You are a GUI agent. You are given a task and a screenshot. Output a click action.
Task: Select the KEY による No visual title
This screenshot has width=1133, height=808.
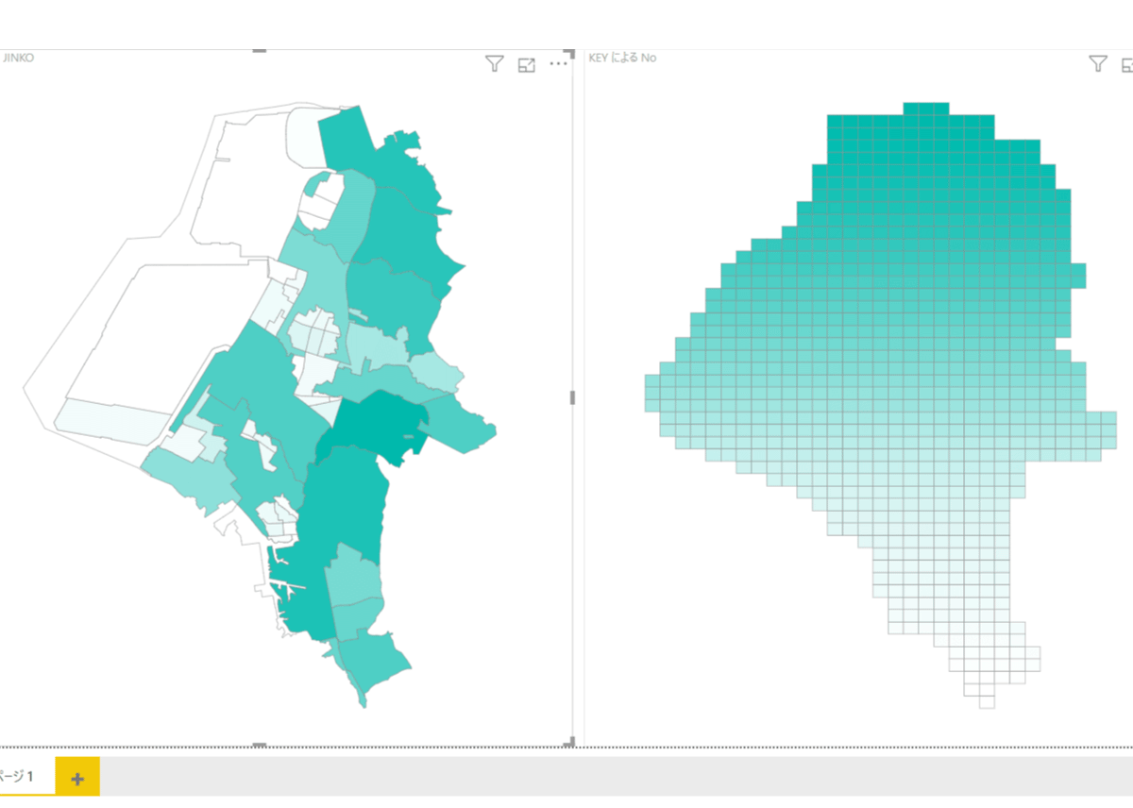[x=622, y=58]
